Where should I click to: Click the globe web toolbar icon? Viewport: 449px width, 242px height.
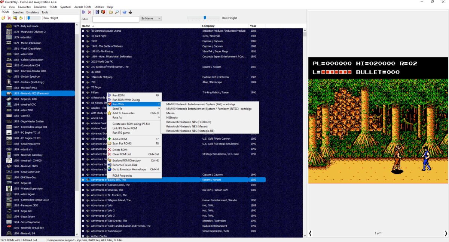pyautogui.click(x=124, y=12)
